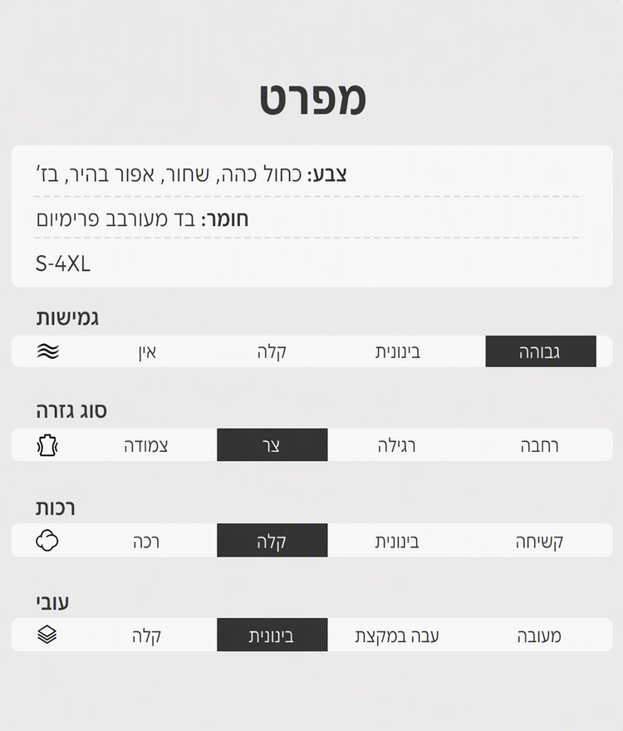
Task: Click the garment fit type icon
Action: (x=47, y=445)
